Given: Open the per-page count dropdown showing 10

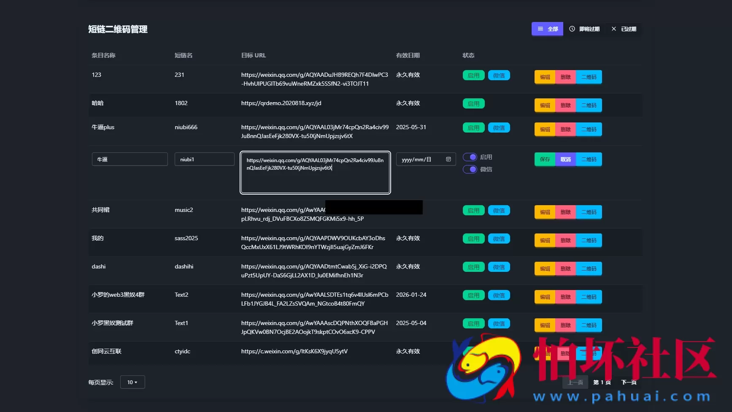Looking at the screenshot, I should (x=132, y=382).
